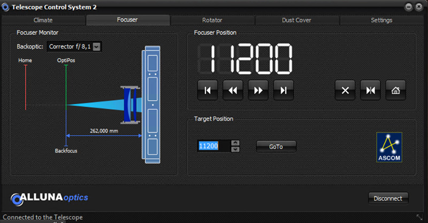The width and height of the screenshot is (428, 223).
Task: Click the 262,000 mm backfocus value
Action: [x=104, y=131]
